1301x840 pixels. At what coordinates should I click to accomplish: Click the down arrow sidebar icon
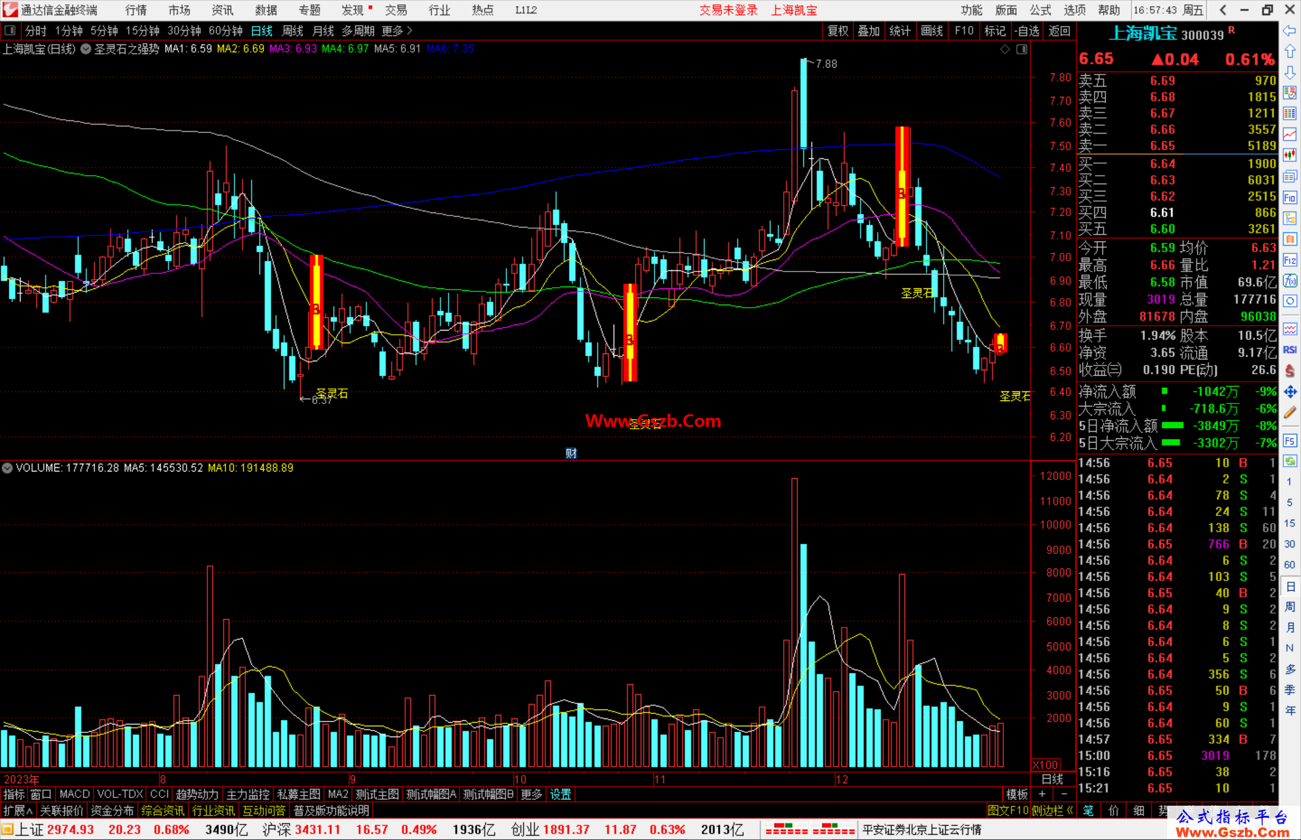1290,72
